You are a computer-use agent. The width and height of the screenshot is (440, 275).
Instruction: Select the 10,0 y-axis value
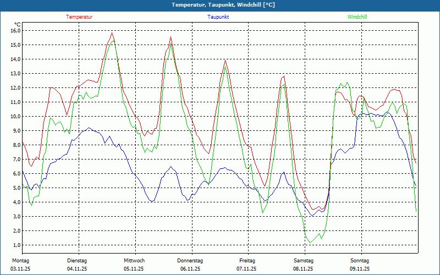pyautogui.click(x=15, y=116)
